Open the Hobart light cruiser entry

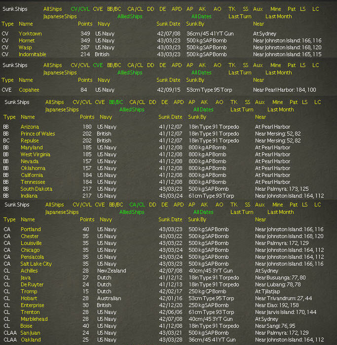(29, 298)
